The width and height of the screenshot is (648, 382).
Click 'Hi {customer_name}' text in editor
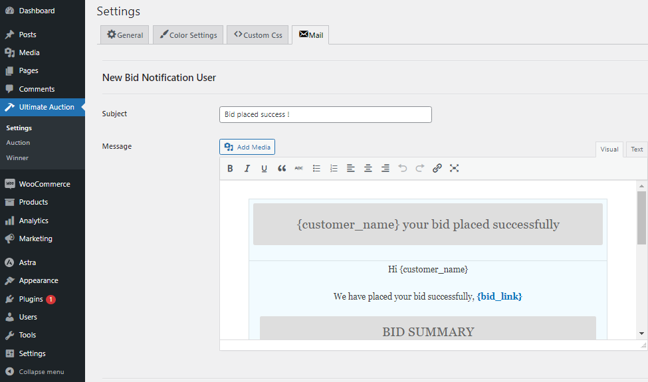click(428, 270)
